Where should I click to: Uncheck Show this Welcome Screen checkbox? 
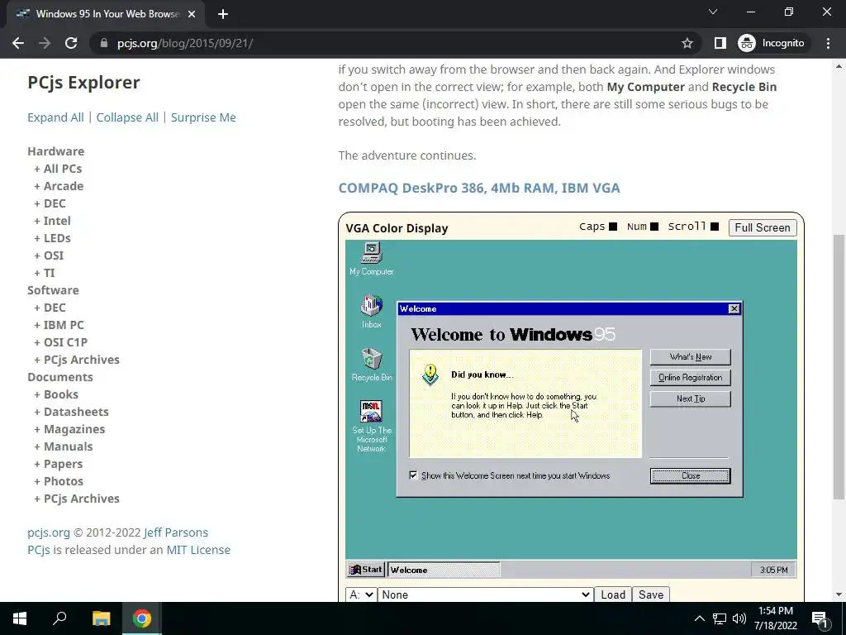point(413,475)
